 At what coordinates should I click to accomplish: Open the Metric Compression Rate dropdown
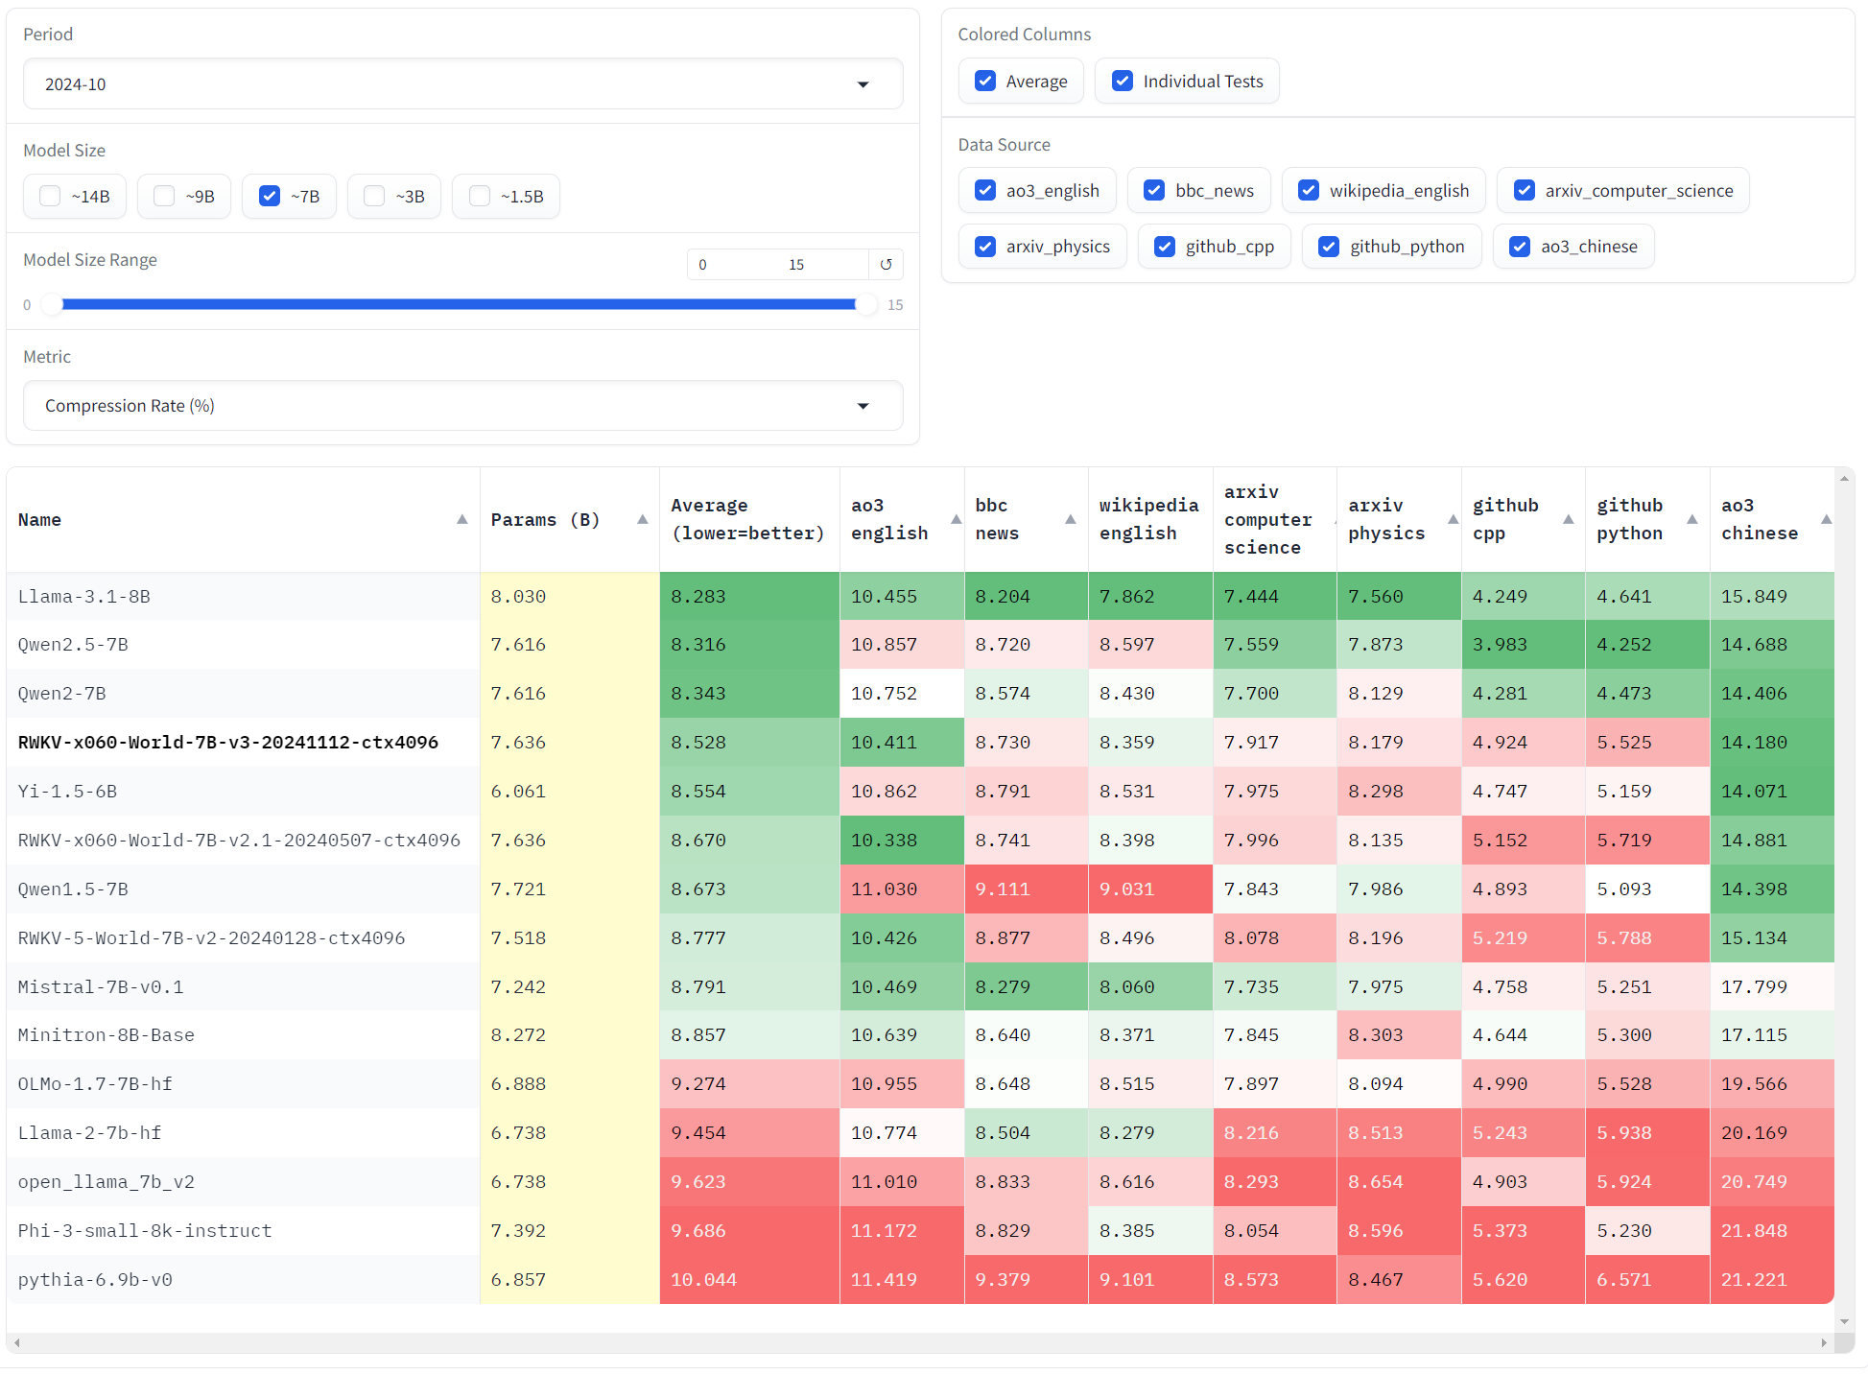click(x=462, y=406)
